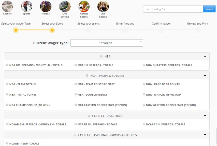The height and width of the screenshot is (146, 217).
Task: Collapse the College Basketball section
Action: pos(205,116)
